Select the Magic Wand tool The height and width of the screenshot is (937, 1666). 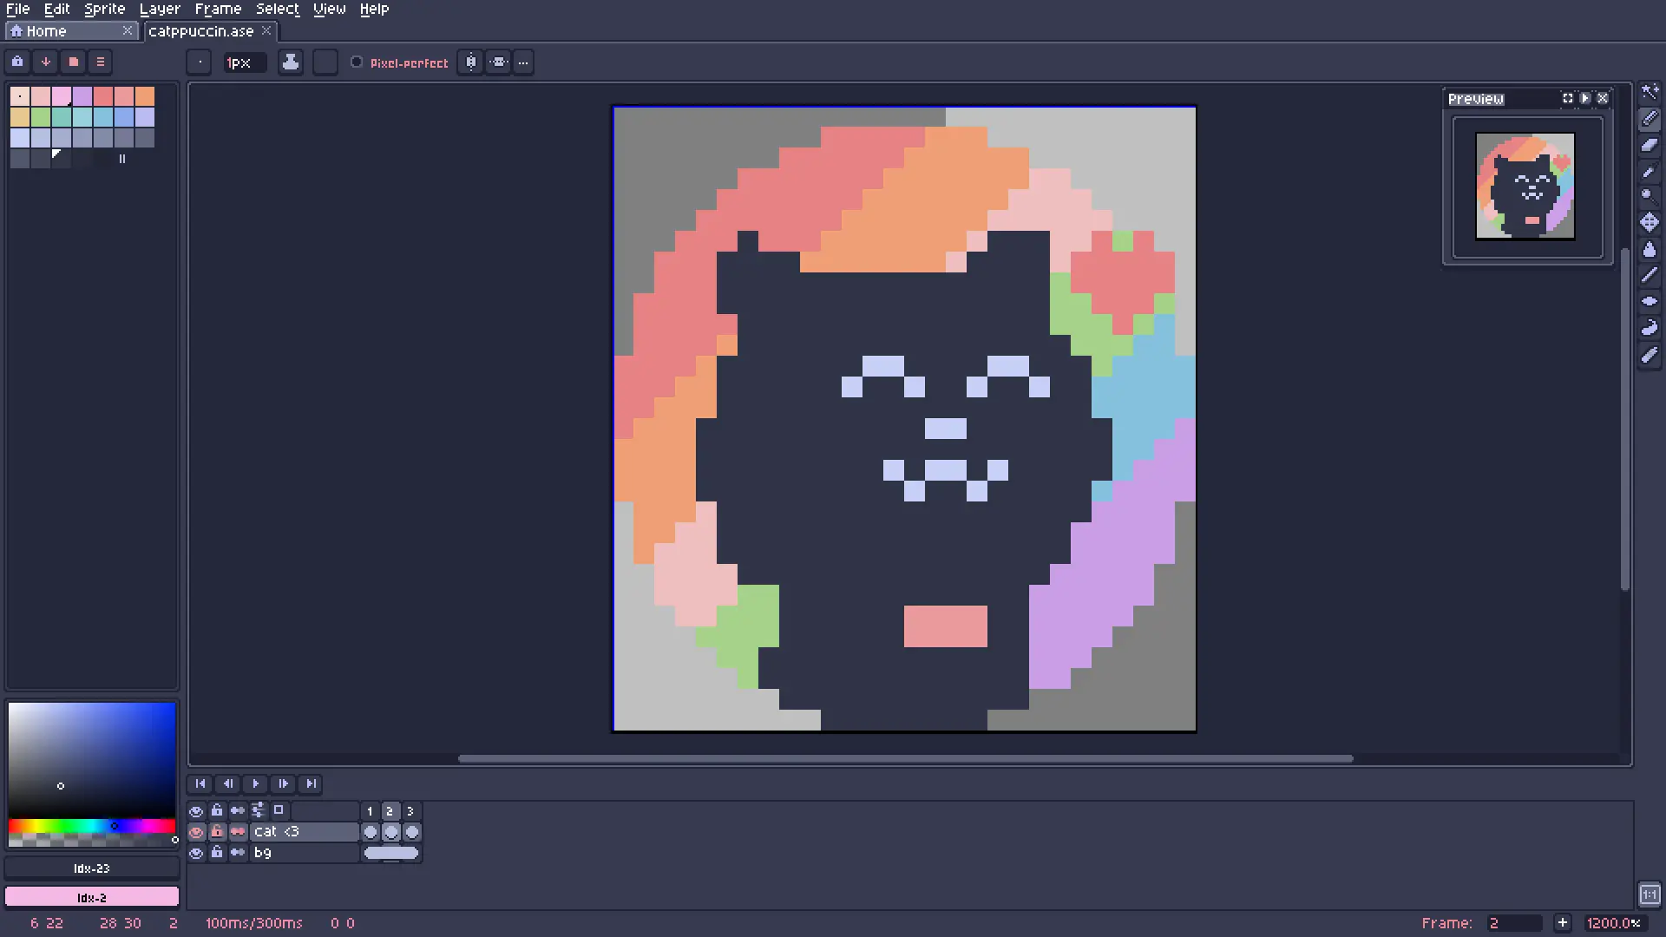click(x=1650, y=92)
